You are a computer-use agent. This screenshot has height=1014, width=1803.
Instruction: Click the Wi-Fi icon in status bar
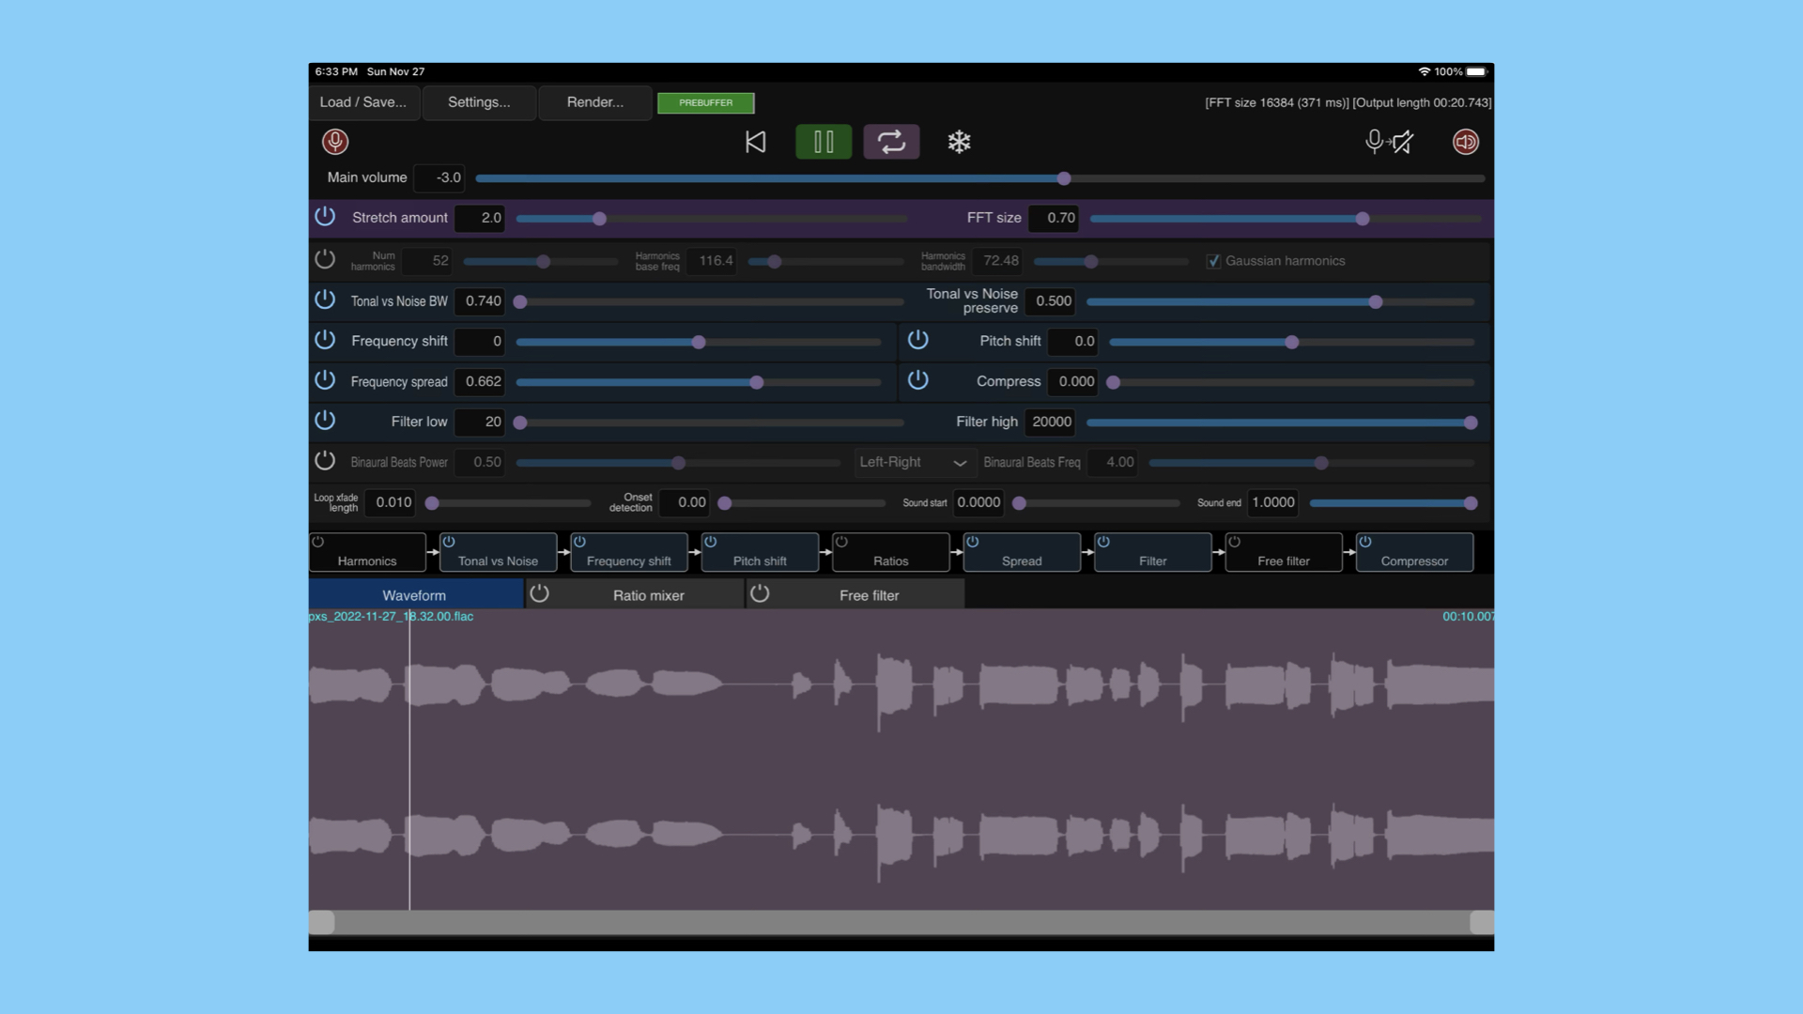pyautogui.click(x=1424, y=71)
